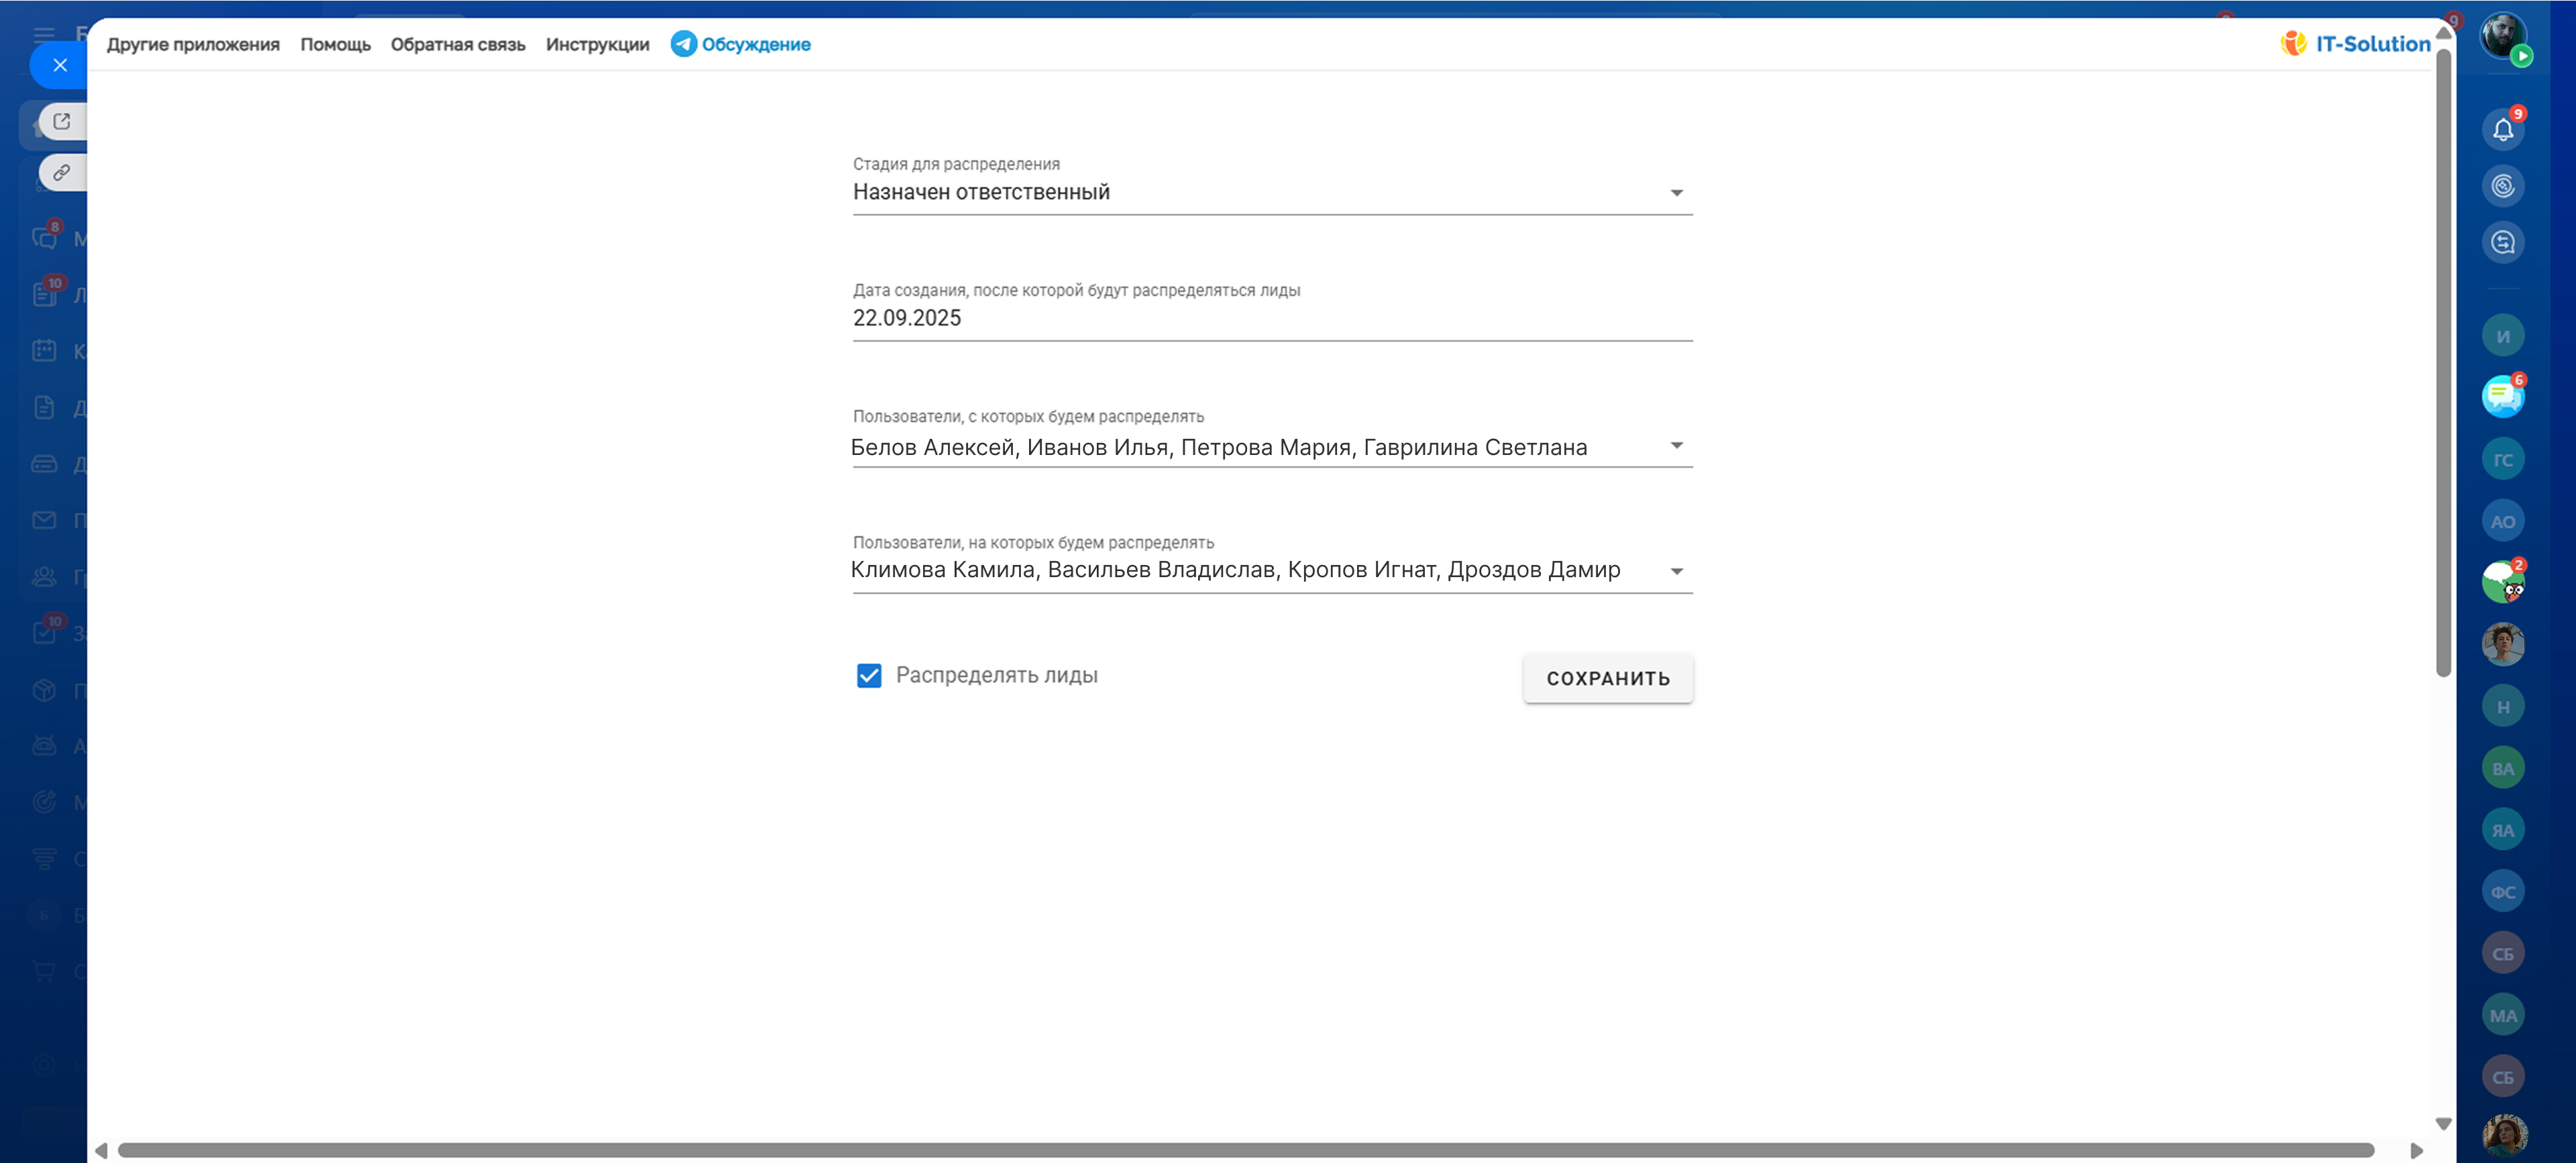Expand users-to distribution dropdown arrow
2576x1163 pixels.
click(1676, 572)
